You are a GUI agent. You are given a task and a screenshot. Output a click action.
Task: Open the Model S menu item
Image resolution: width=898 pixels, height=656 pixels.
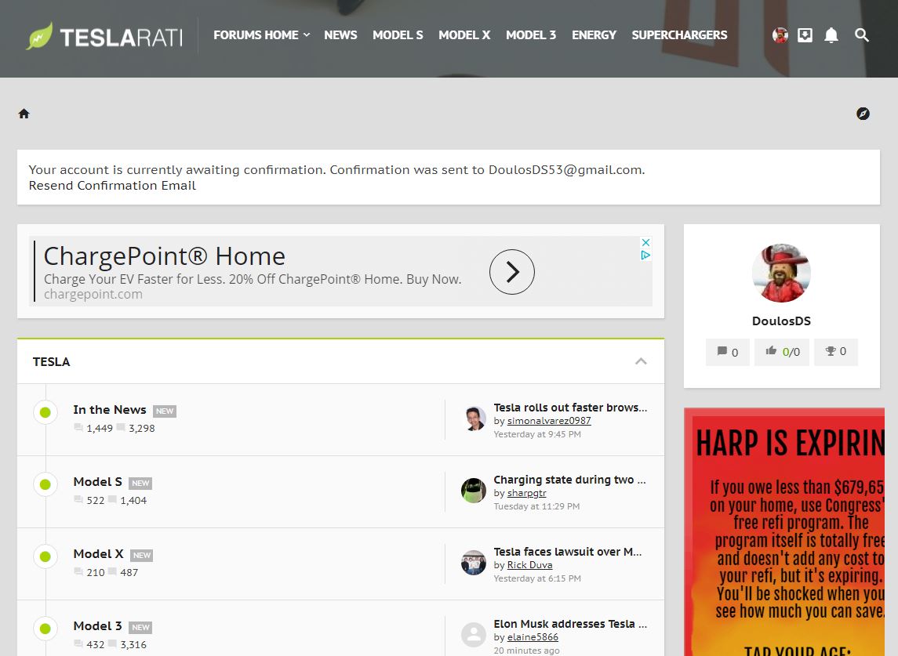(x=398, y=35)
